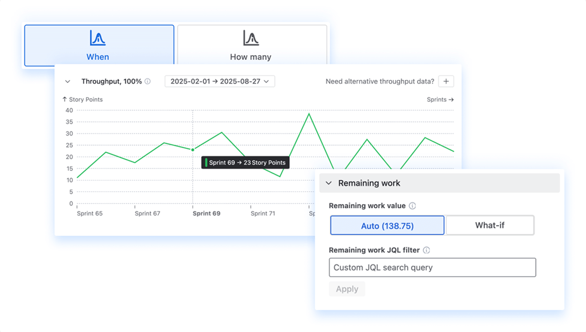
Task: Open the Remaining work JQL filter info icon
Action: pyautogui.click(x=426, y=250)
